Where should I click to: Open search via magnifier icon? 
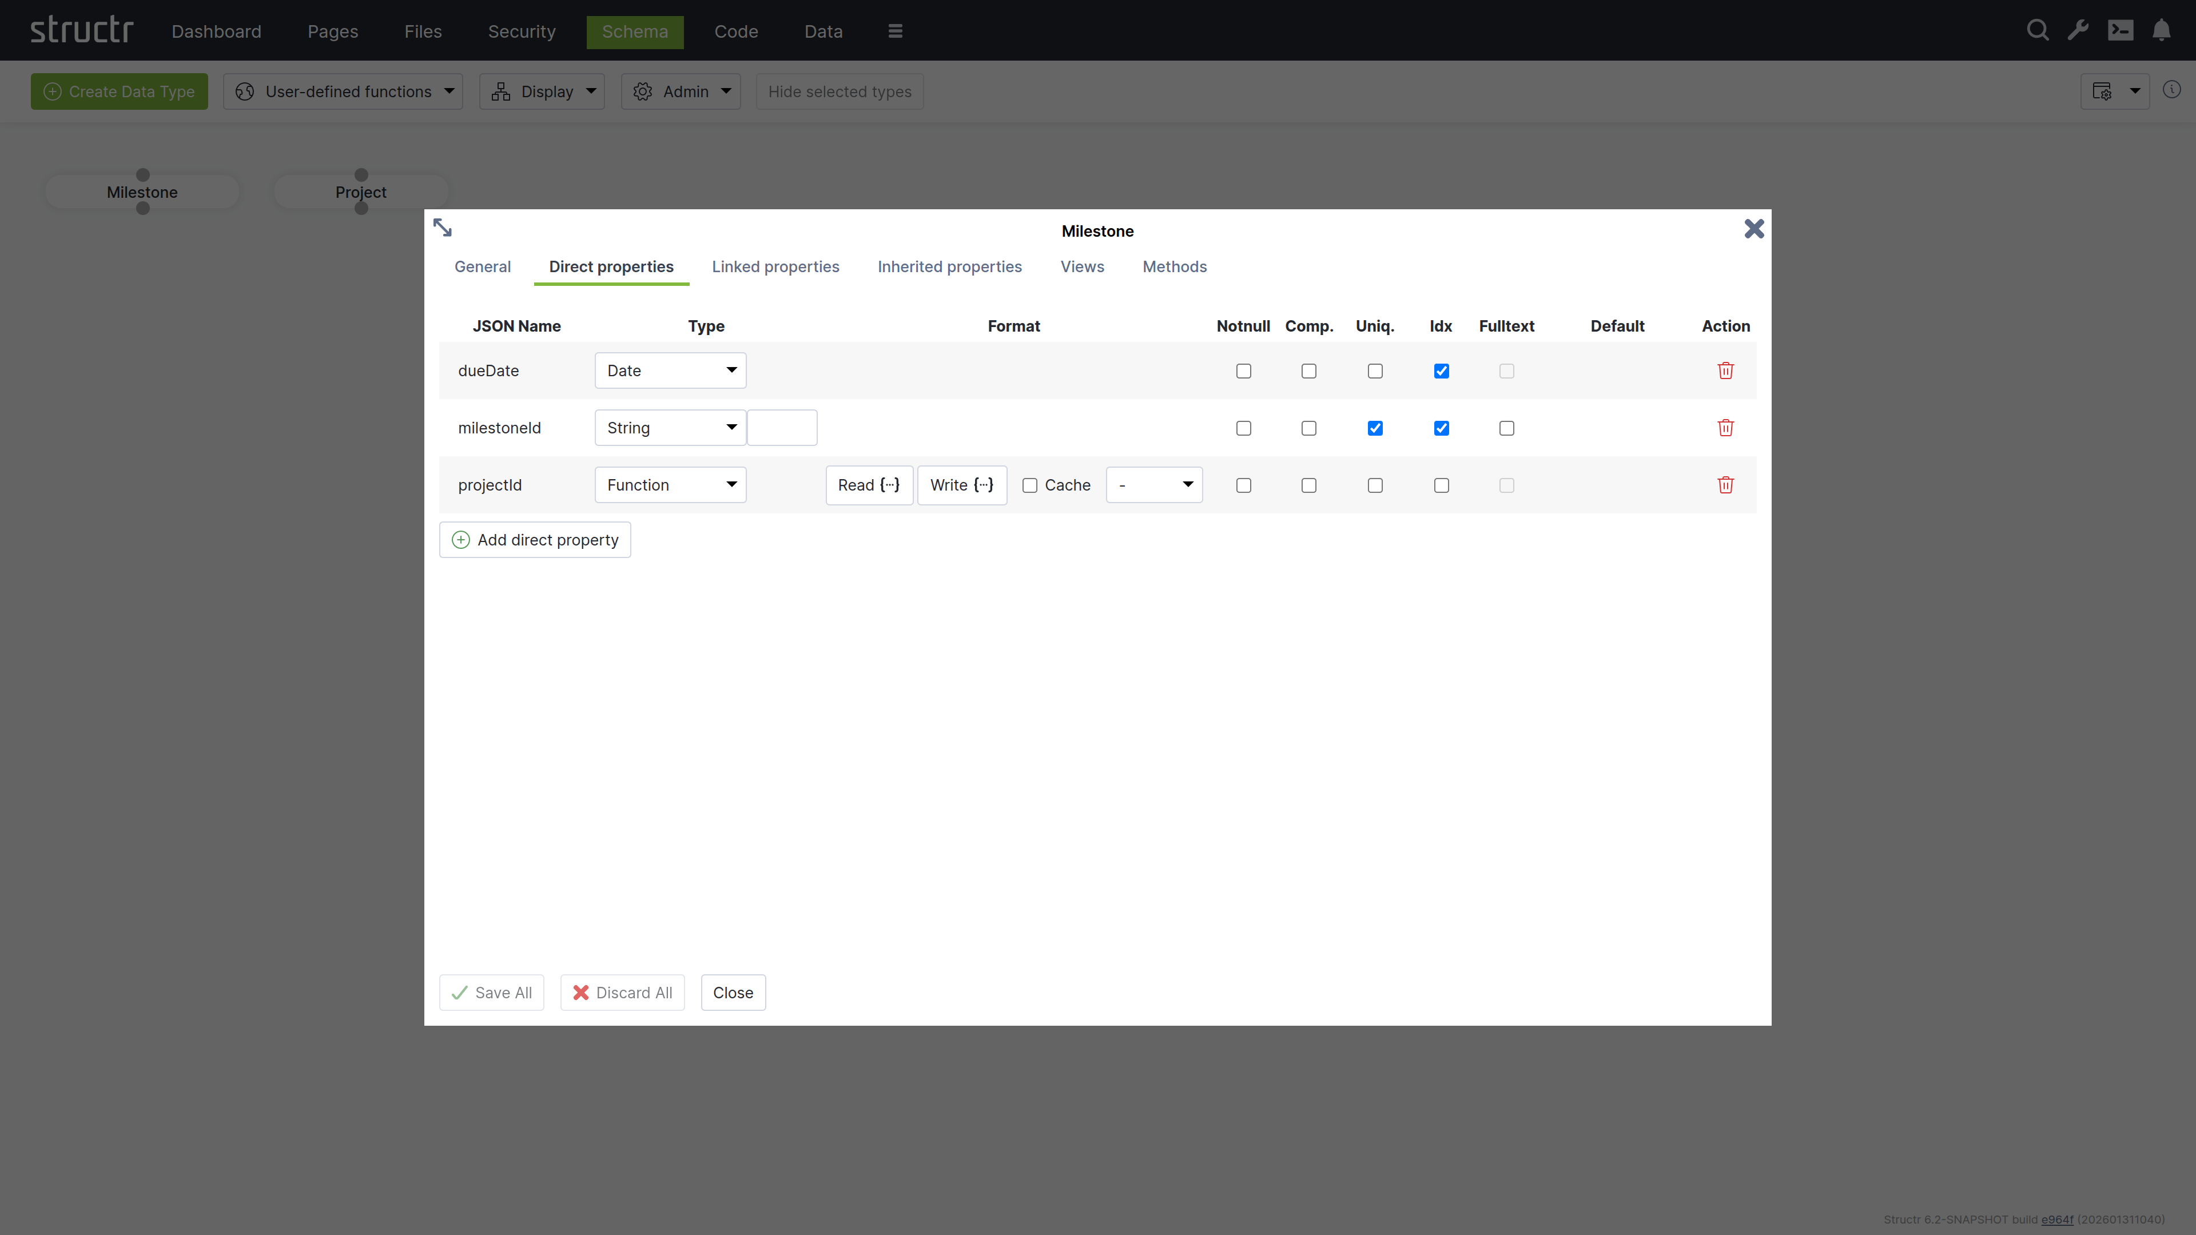point(2038,31)
